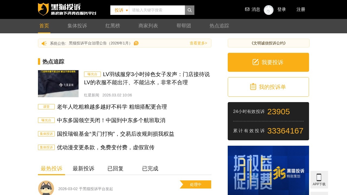This screenshot has width=347, height=195.
Task: Open the LV down jacket news thumbnail
Action: click(x=58, y=83)
